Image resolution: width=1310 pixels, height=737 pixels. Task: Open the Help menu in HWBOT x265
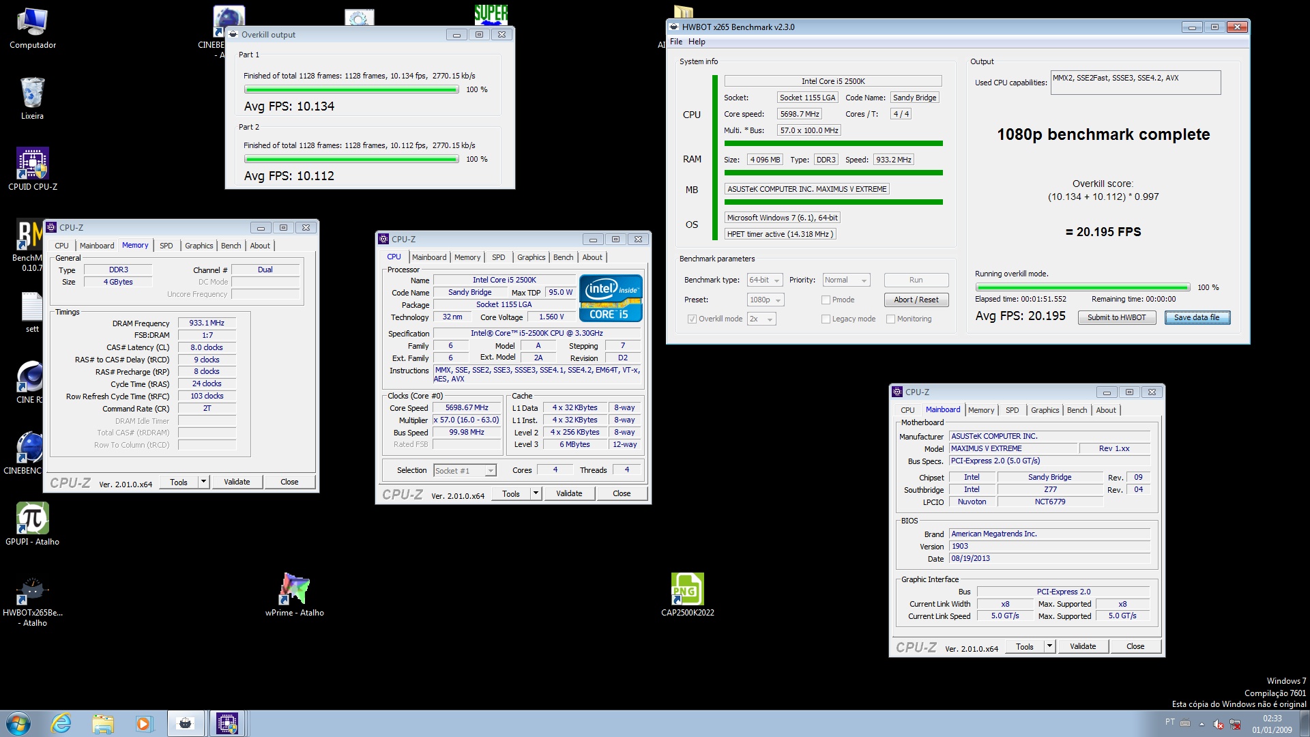tap(697, 42)
